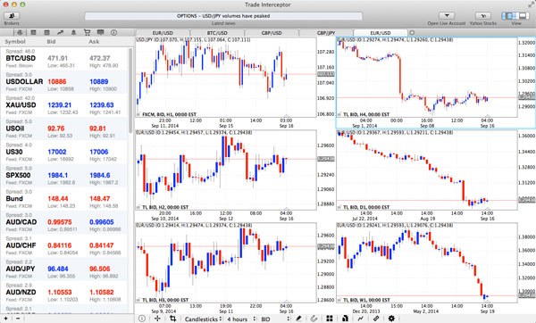
Task: Select the pencil drawing tool
Action: tap(298, 319)
